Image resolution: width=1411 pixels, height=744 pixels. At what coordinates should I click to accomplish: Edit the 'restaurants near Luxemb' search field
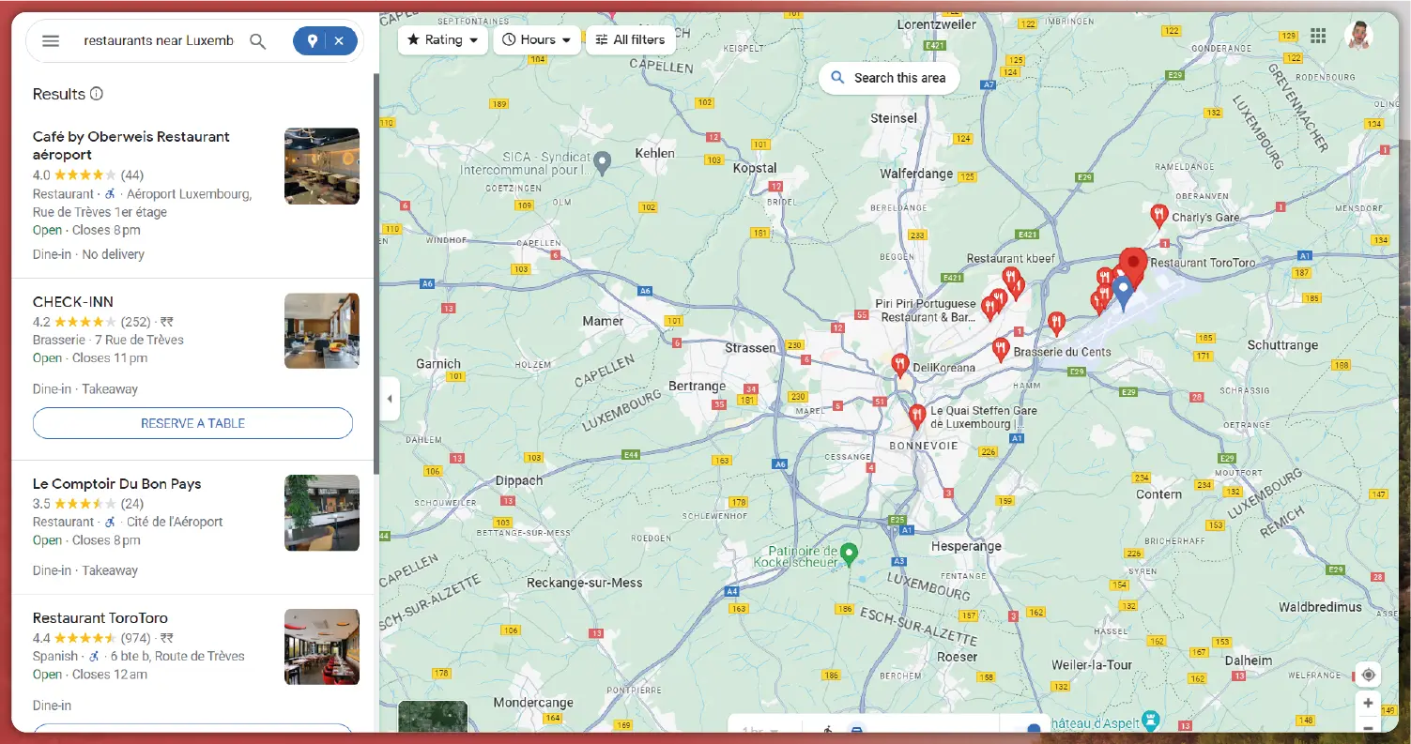[159, 41]
